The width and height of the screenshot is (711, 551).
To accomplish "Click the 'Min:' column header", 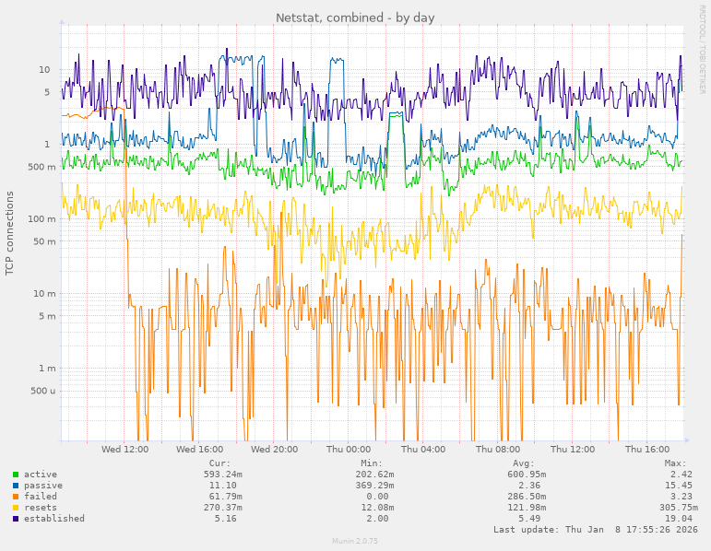I will pyautogui.click(x=372, y=463).
